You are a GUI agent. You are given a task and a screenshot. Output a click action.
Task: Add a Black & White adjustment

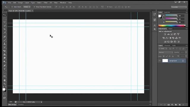tap(170, 38)
